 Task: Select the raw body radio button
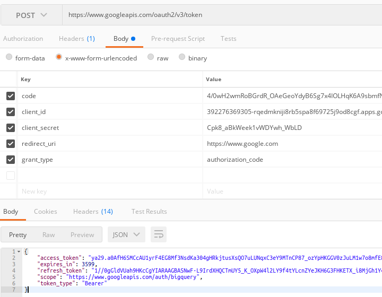[x=151, y=57]
